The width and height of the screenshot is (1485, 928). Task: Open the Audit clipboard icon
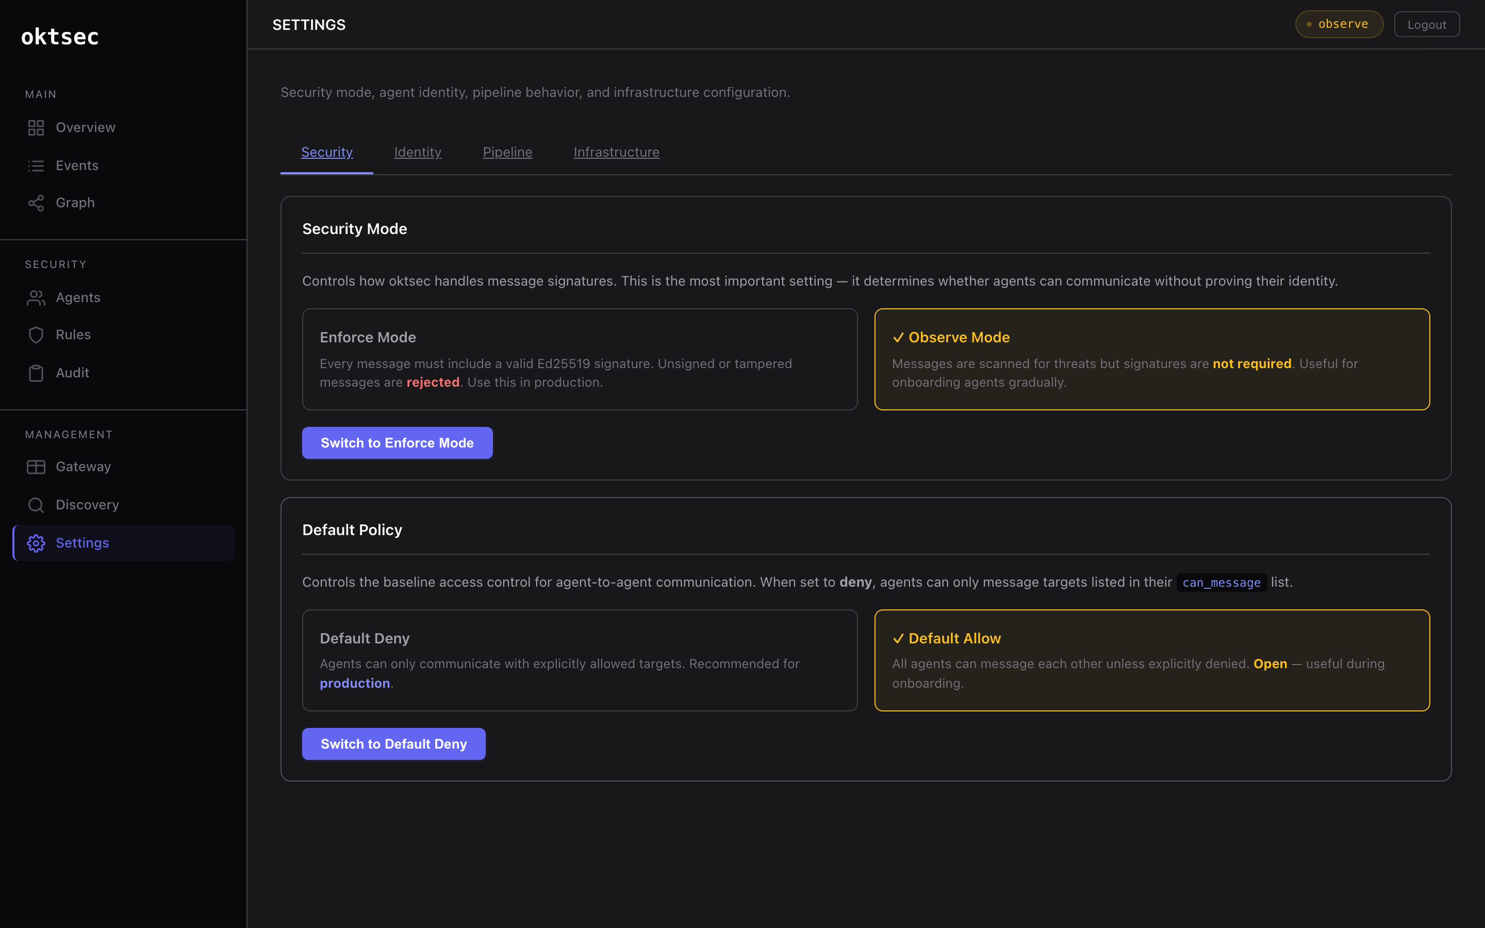36,373
